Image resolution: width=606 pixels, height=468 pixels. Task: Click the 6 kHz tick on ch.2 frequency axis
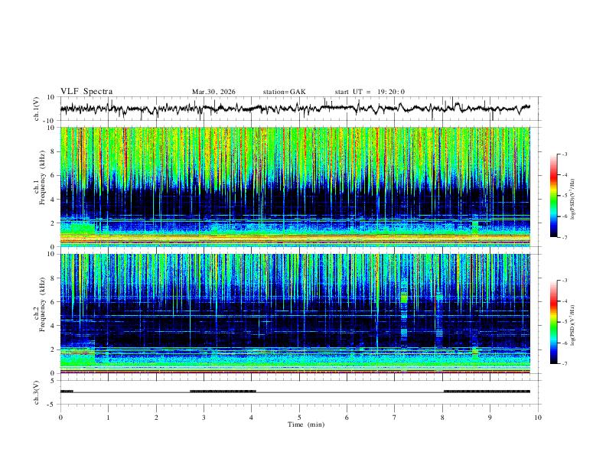(x=53, y=302)
